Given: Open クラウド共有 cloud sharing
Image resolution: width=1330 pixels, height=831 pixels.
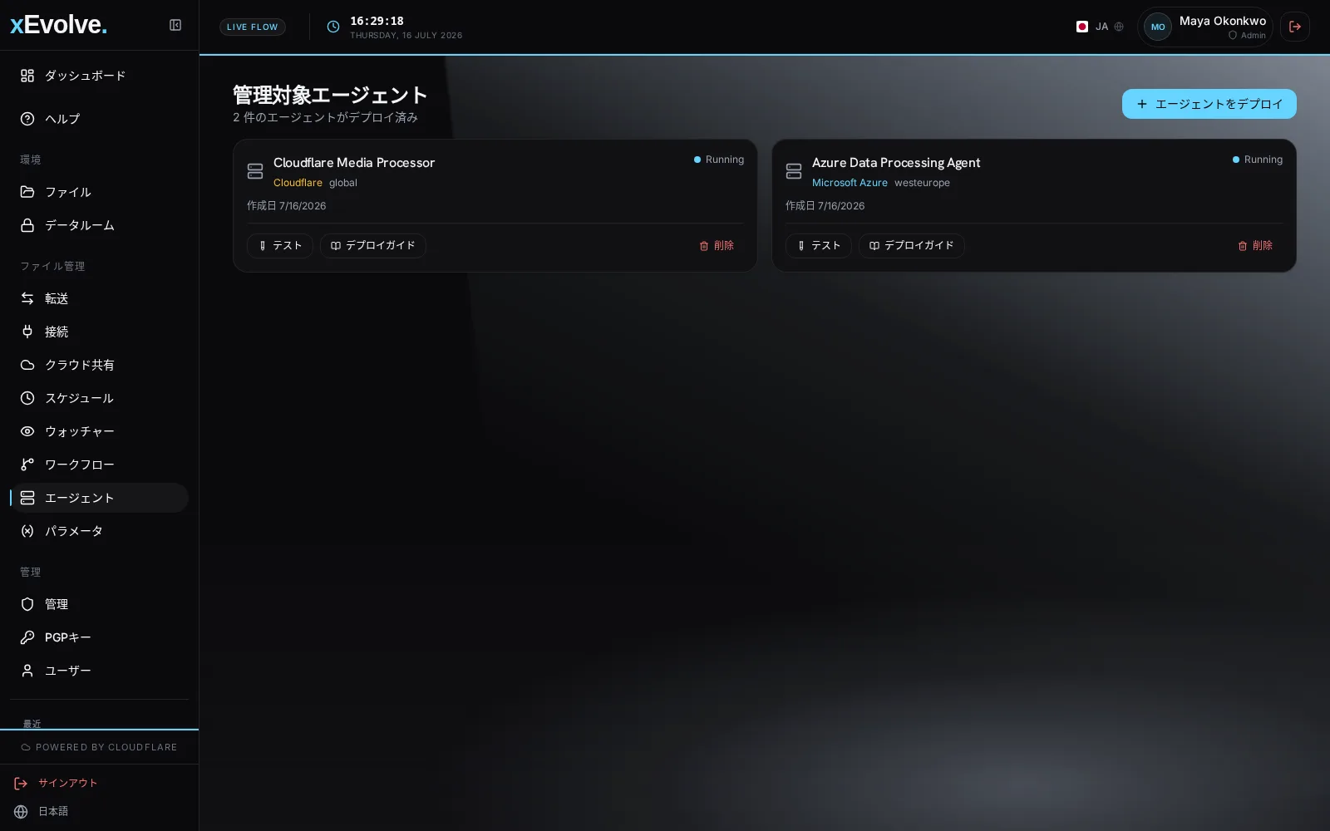Looking at the screenshot, I should tap(99, 365).
